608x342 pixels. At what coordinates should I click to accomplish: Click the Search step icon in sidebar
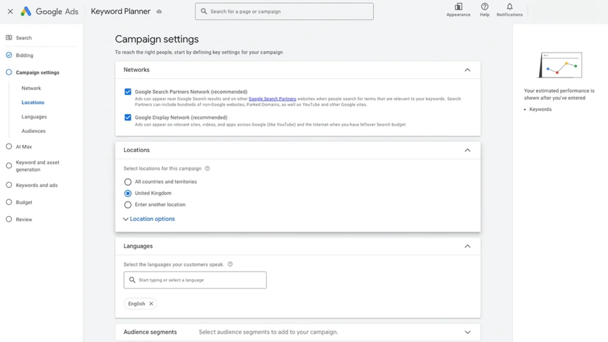(x=9, y=37)
